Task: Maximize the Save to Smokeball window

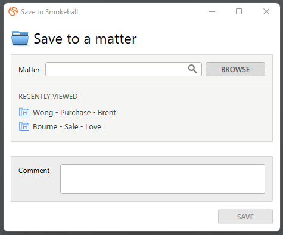Action: point(239,11)
